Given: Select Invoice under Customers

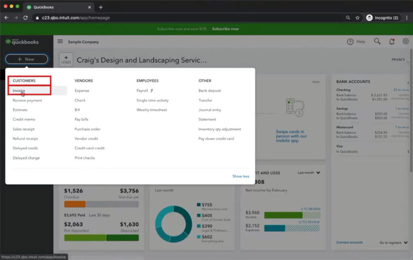Looking at the screenshot, I should (x=19, y=90).
